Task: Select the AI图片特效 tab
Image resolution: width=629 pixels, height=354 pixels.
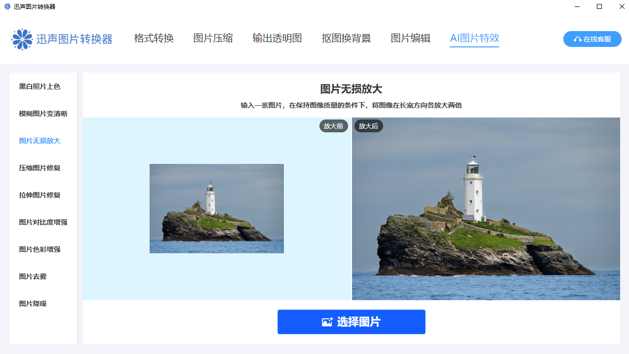Action: (x=474, y=38)
